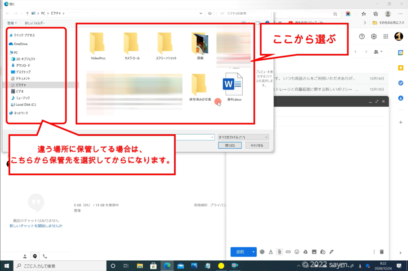Open the emoji picker in compose toolbar
Image resolution: width=408 pixels, height=271 pixels.
pyautogui.click(x=297, y=252)
